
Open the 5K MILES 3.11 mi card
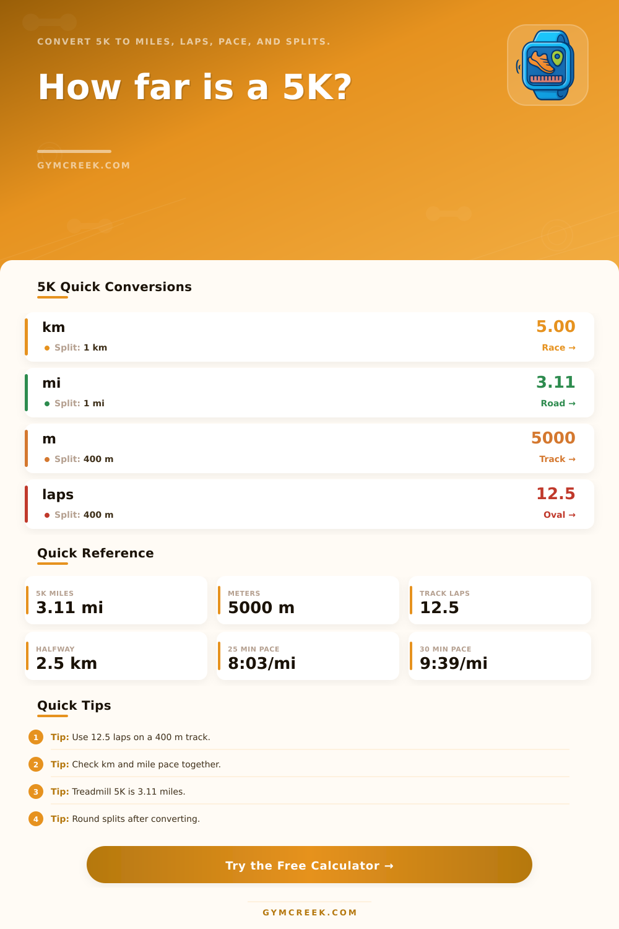(116, 600)
